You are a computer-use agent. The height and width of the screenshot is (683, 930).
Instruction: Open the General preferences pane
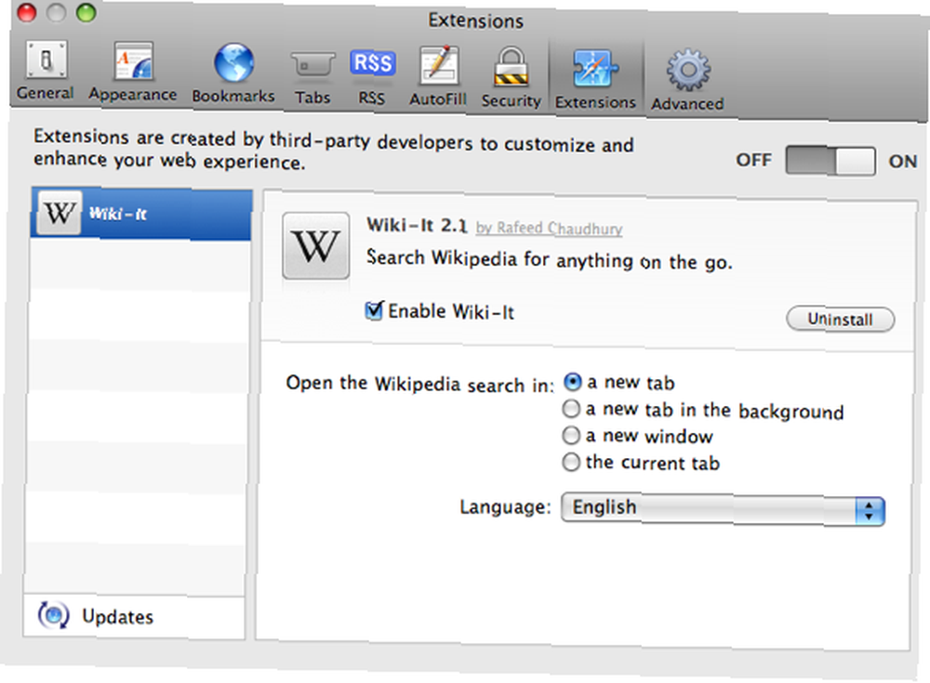point(45,72)
